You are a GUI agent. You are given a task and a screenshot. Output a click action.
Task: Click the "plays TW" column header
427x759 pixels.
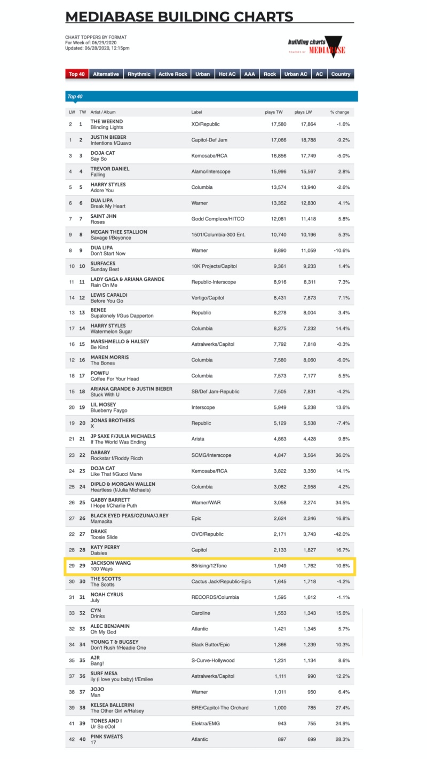(274, 112)
